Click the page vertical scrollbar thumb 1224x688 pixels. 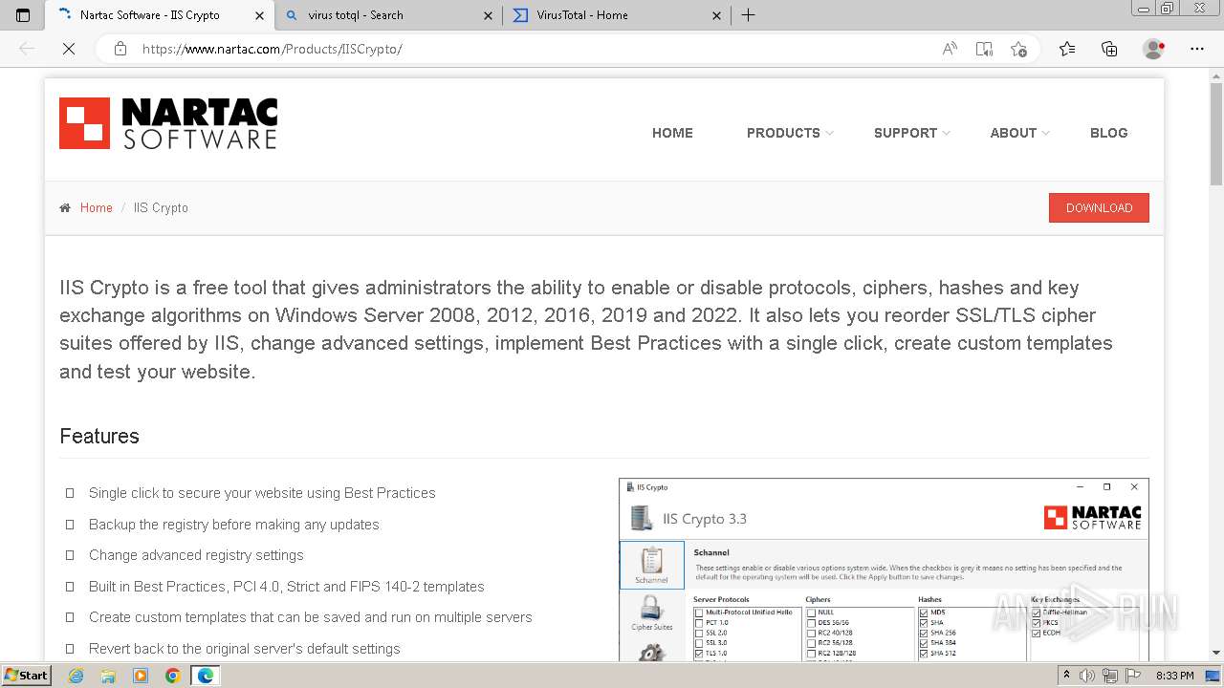1216,134
